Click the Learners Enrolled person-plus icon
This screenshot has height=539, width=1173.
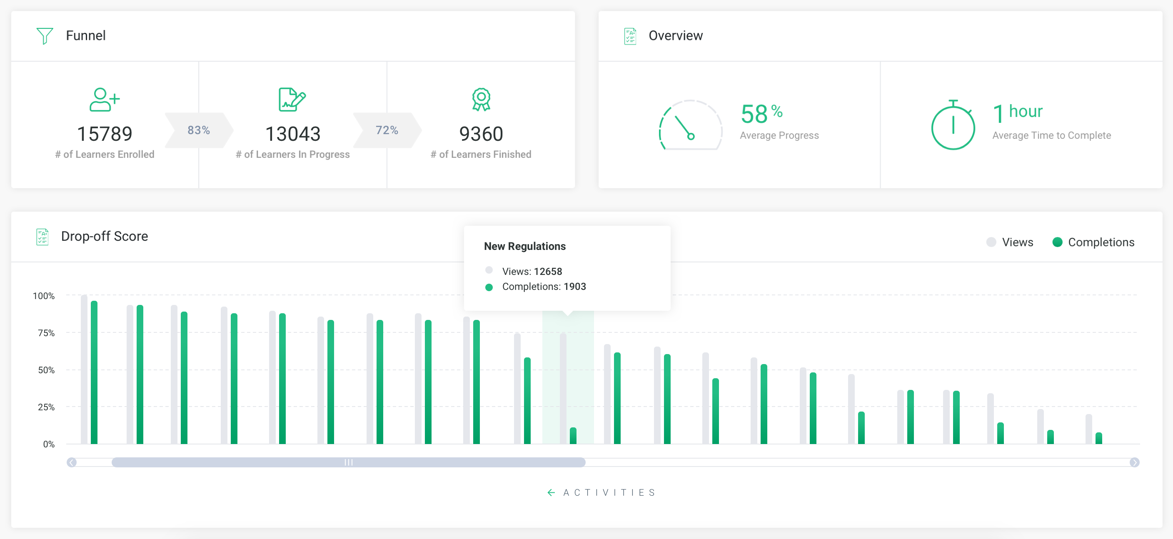(x=104, y=99)
